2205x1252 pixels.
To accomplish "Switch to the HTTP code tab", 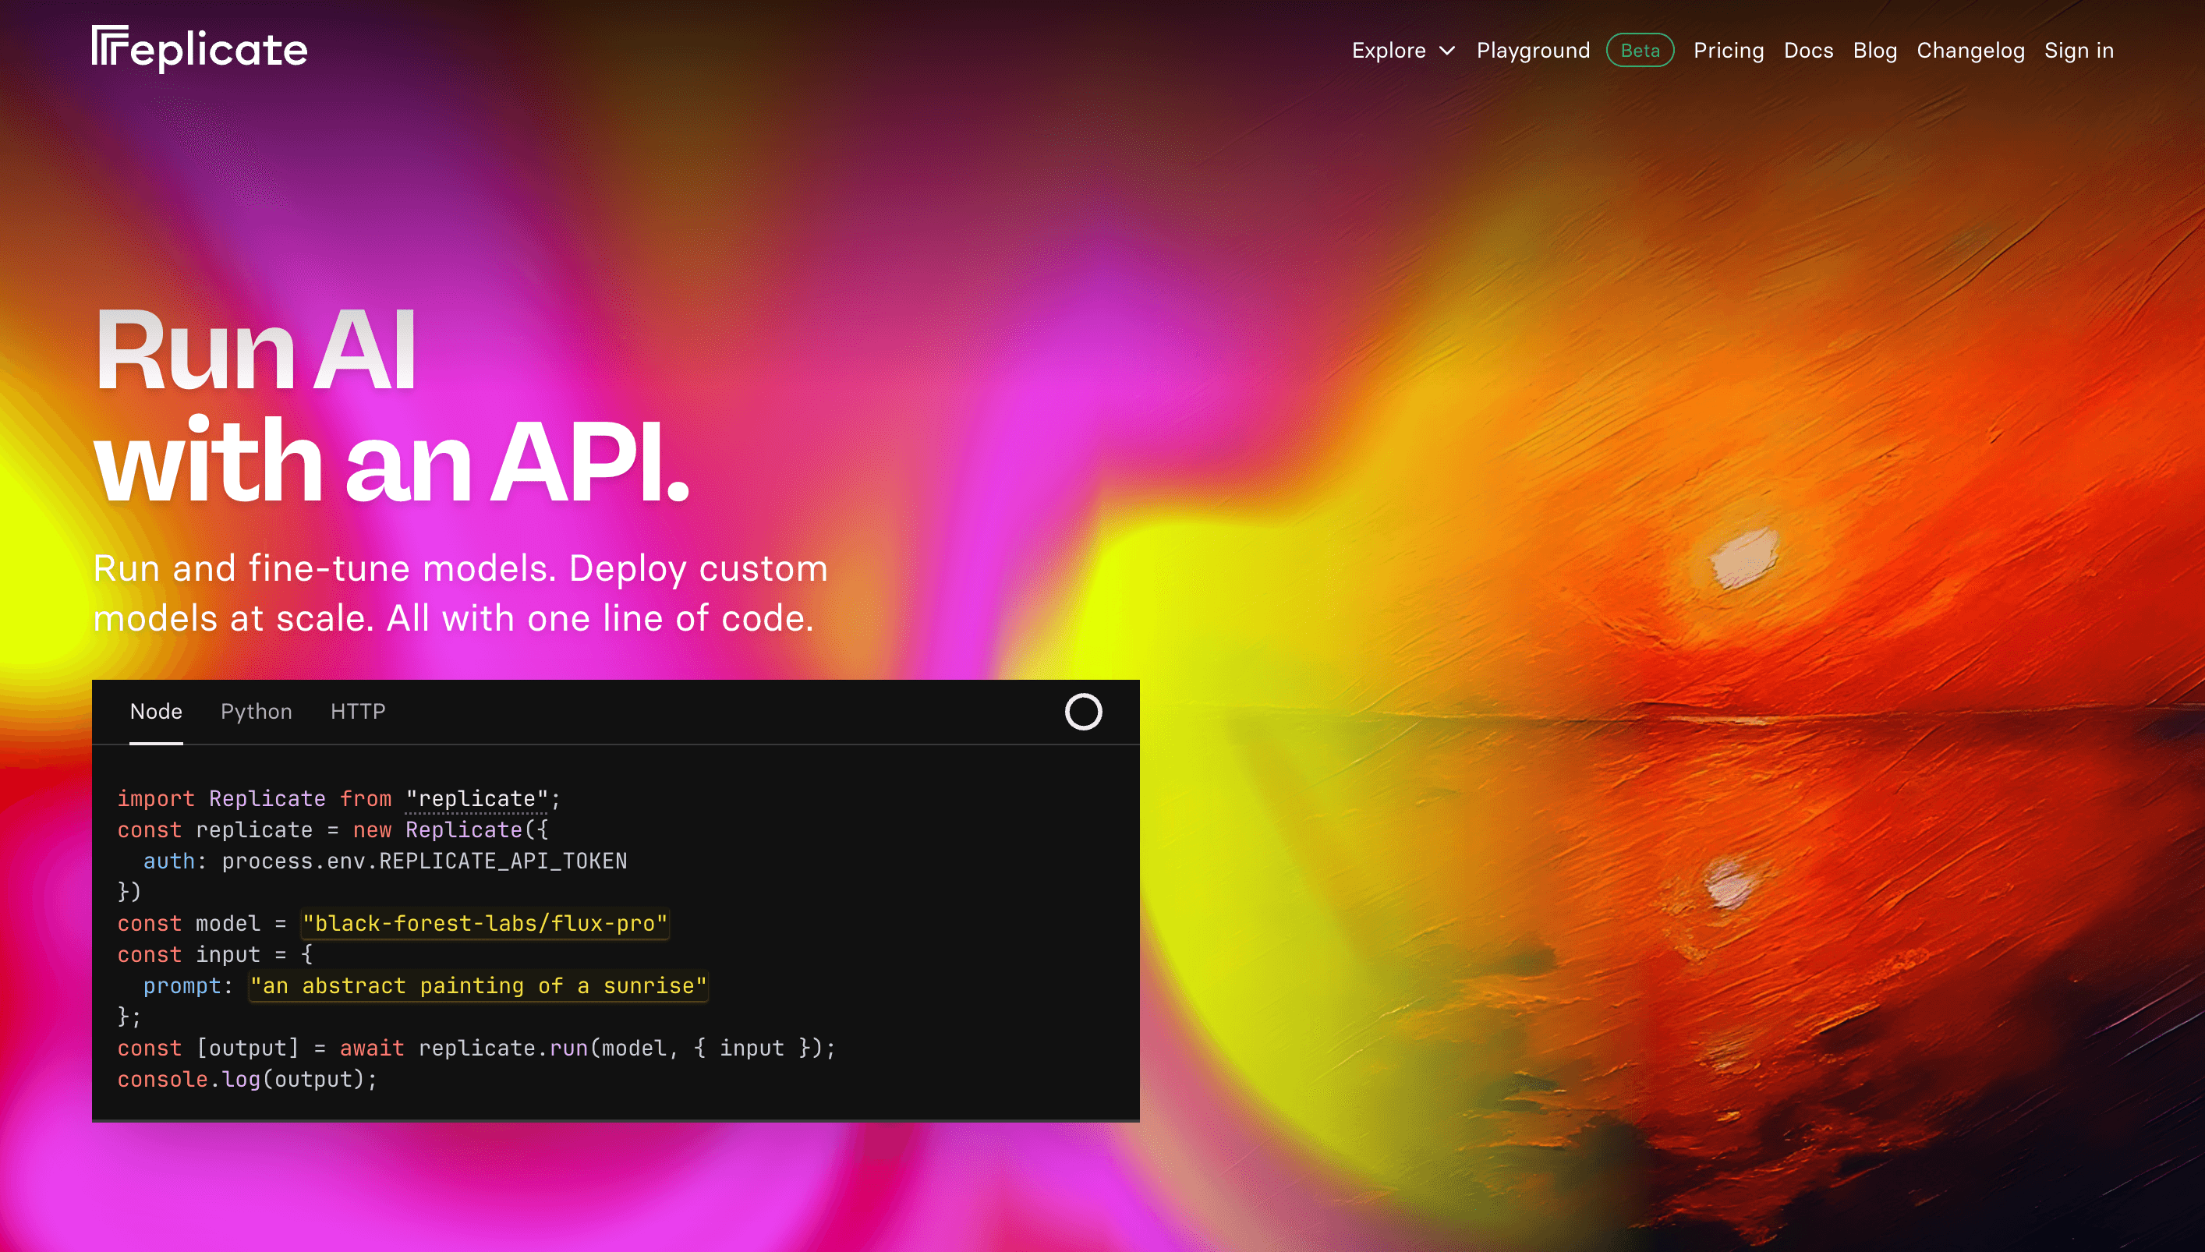I will point(358,712).
